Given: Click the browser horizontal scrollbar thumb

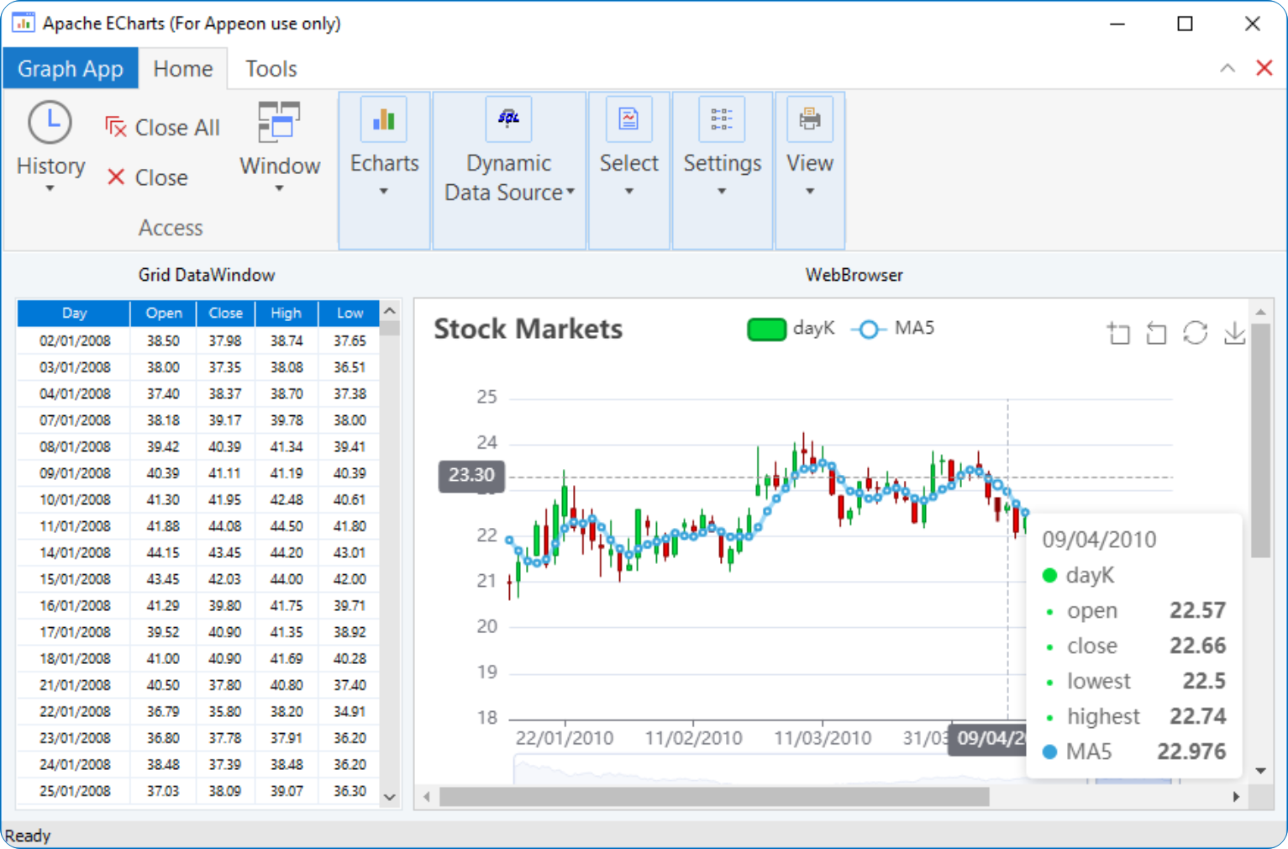Looking at the screenshot, I should pyautogui.click(x=714, y=796).
